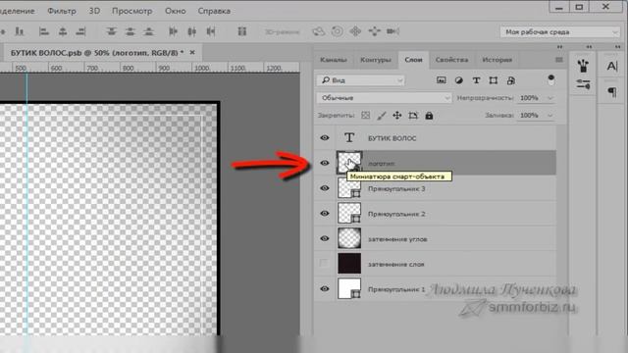The image size is (628, 353).
Task: Toggle the layer filtering switch
Action: click(551, 79)
